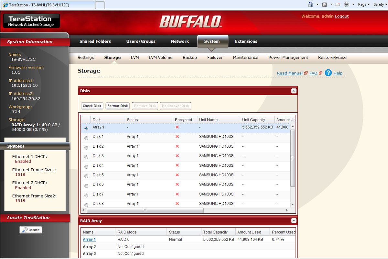Click the horizontal scrollbar right arrow

tap(287, 210)
